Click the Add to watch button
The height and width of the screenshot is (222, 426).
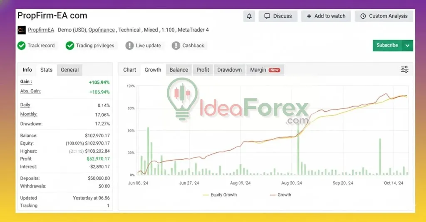click(326, 16)
